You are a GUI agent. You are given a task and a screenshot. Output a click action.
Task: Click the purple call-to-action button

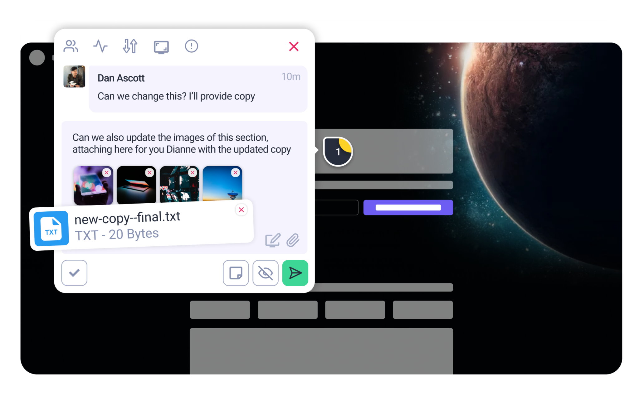[x=408, y=207]
